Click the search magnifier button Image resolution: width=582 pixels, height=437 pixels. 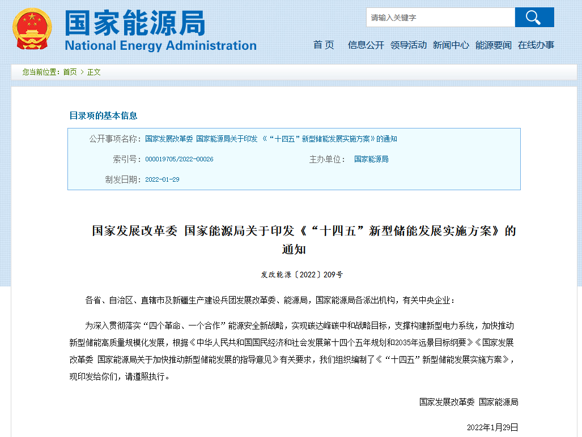point(534,18)
